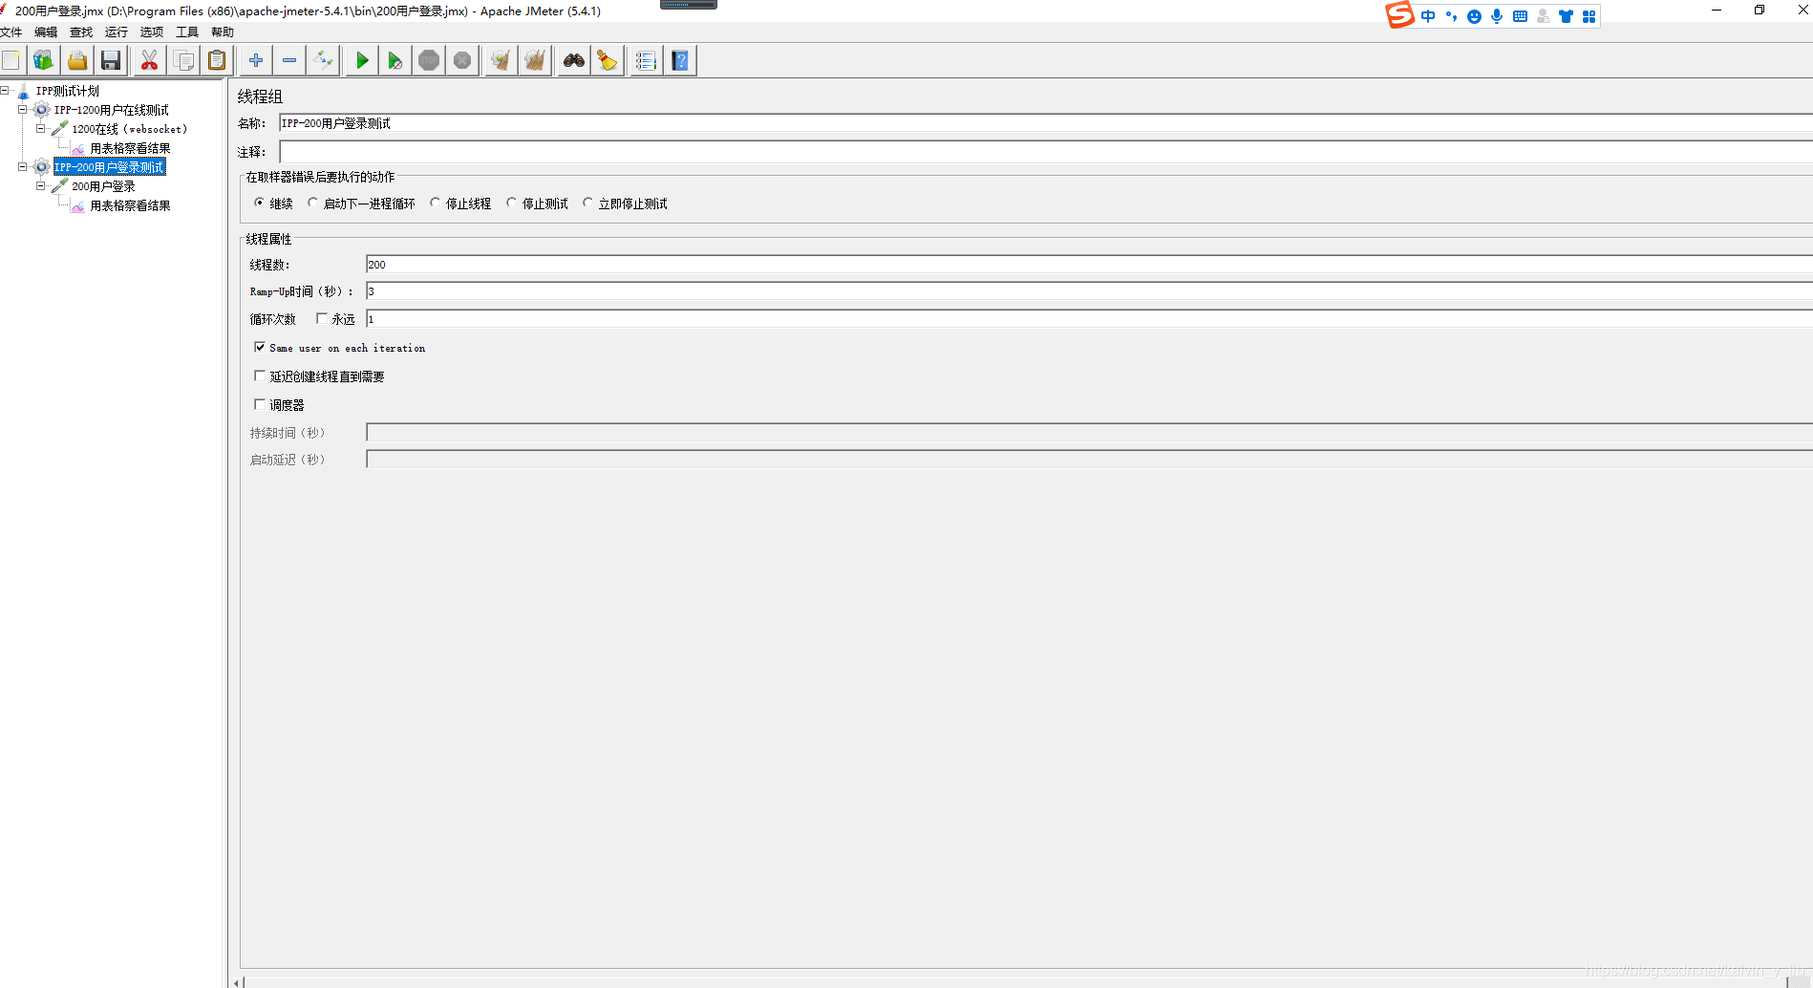Stop the running test icon
This screenshot has height=988, width=1813.
point(429,60)
